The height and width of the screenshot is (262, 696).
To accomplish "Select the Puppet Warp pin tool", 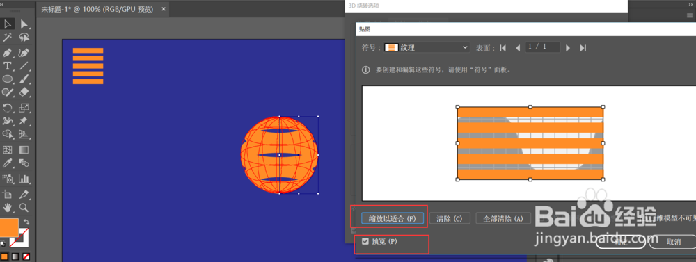I will click(x=24, y=121).
